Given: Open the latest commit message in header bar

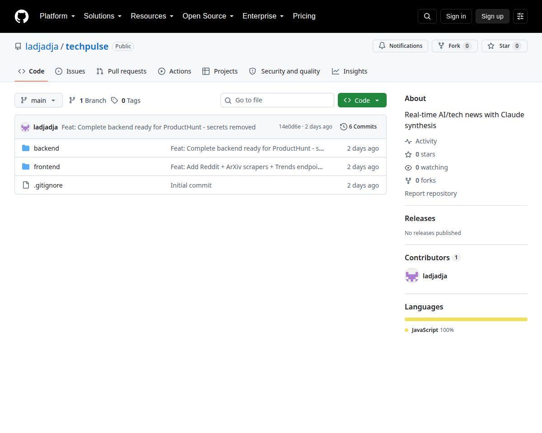Looking at the screenshot, I should coord(159,127).
